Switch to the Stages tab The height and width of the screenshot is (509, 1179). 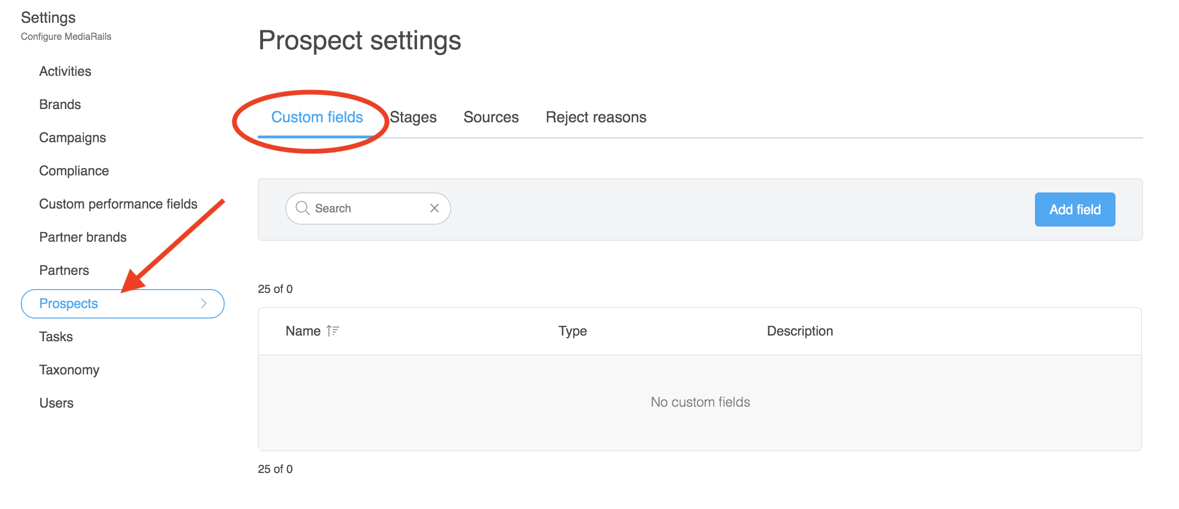[413, 117]
